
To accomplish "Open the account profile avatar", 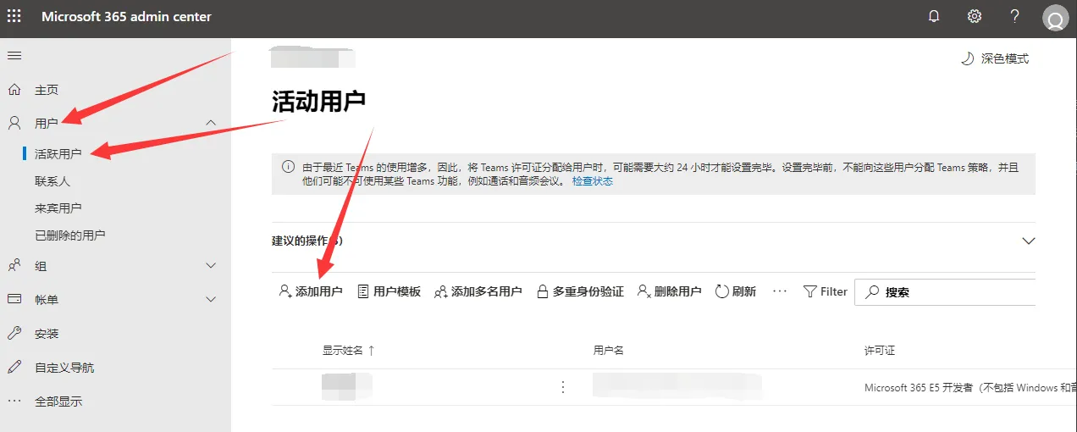I will click(1055, 18).
